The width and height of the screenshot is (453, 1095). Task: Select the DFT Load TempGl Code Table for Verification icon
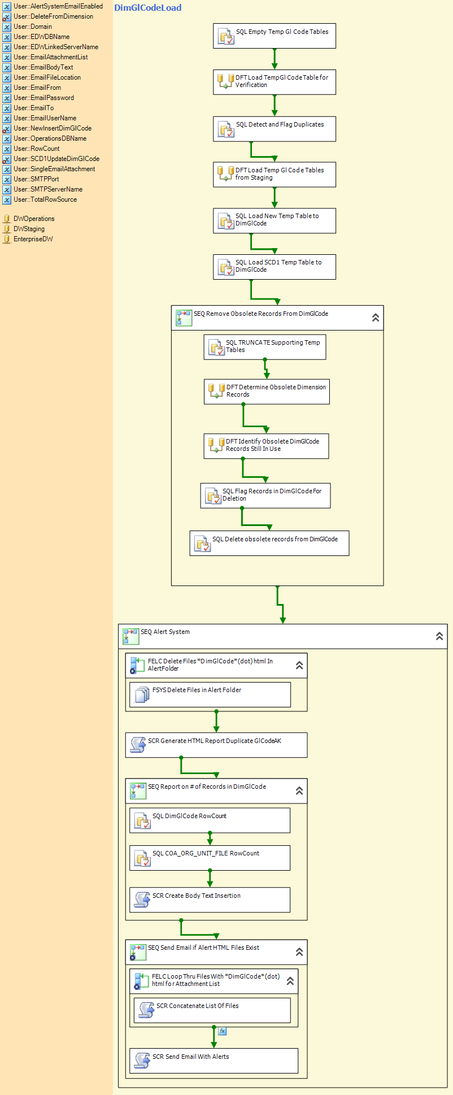(x=225, y=81)
